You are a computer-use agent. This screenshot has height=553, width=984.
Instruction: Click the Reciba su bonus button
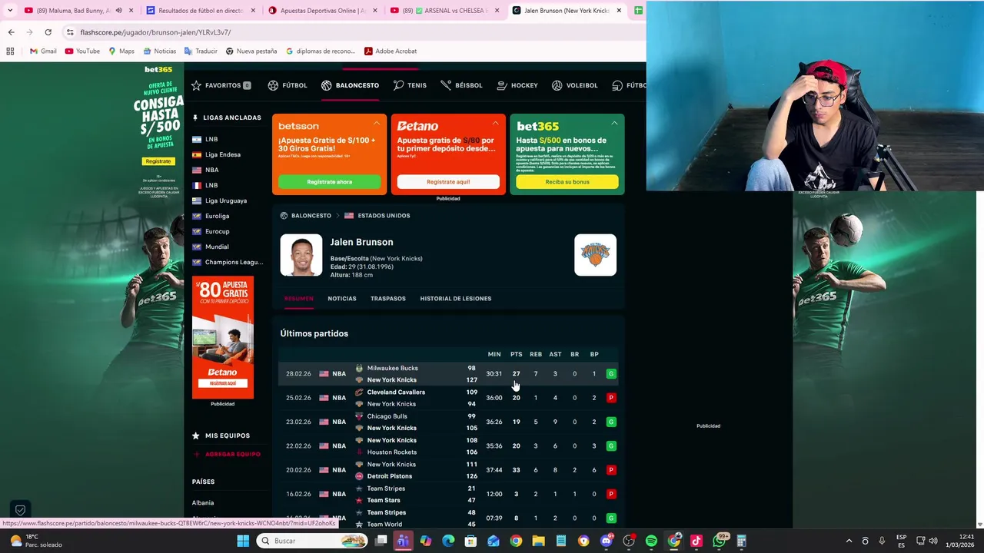[x=567, y=182]
